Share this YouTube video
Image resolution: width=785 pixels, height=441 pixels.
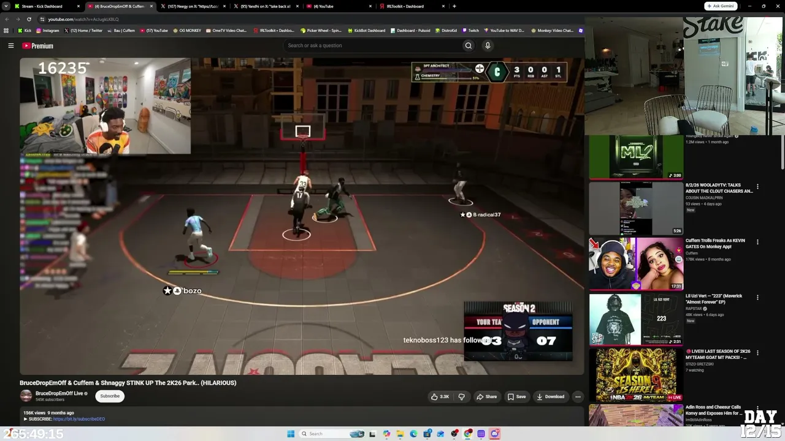pyautogui.click(x=487, y=396)
